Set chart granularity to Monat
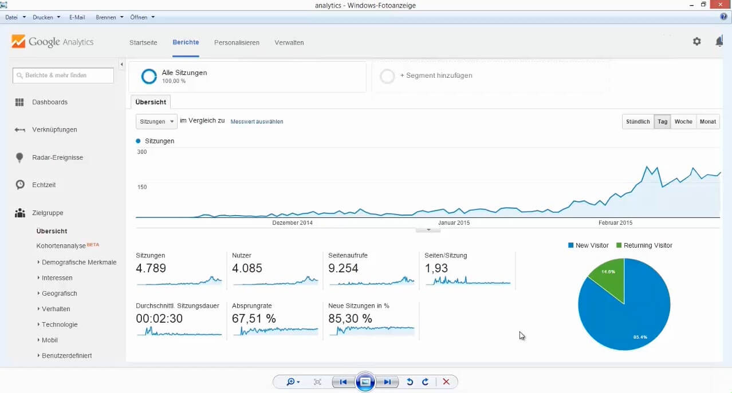This screenshot has width=732, height=393. [708, 121]
